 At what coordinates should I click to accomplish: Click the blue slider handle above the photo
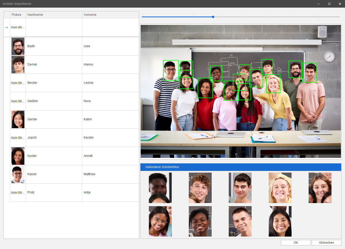coord(213,17)
